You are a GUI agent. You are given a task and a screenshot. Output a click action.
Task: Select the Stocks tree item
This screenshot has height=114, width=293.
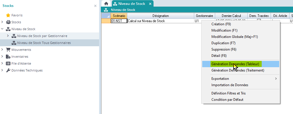click(x=16, y=22)
